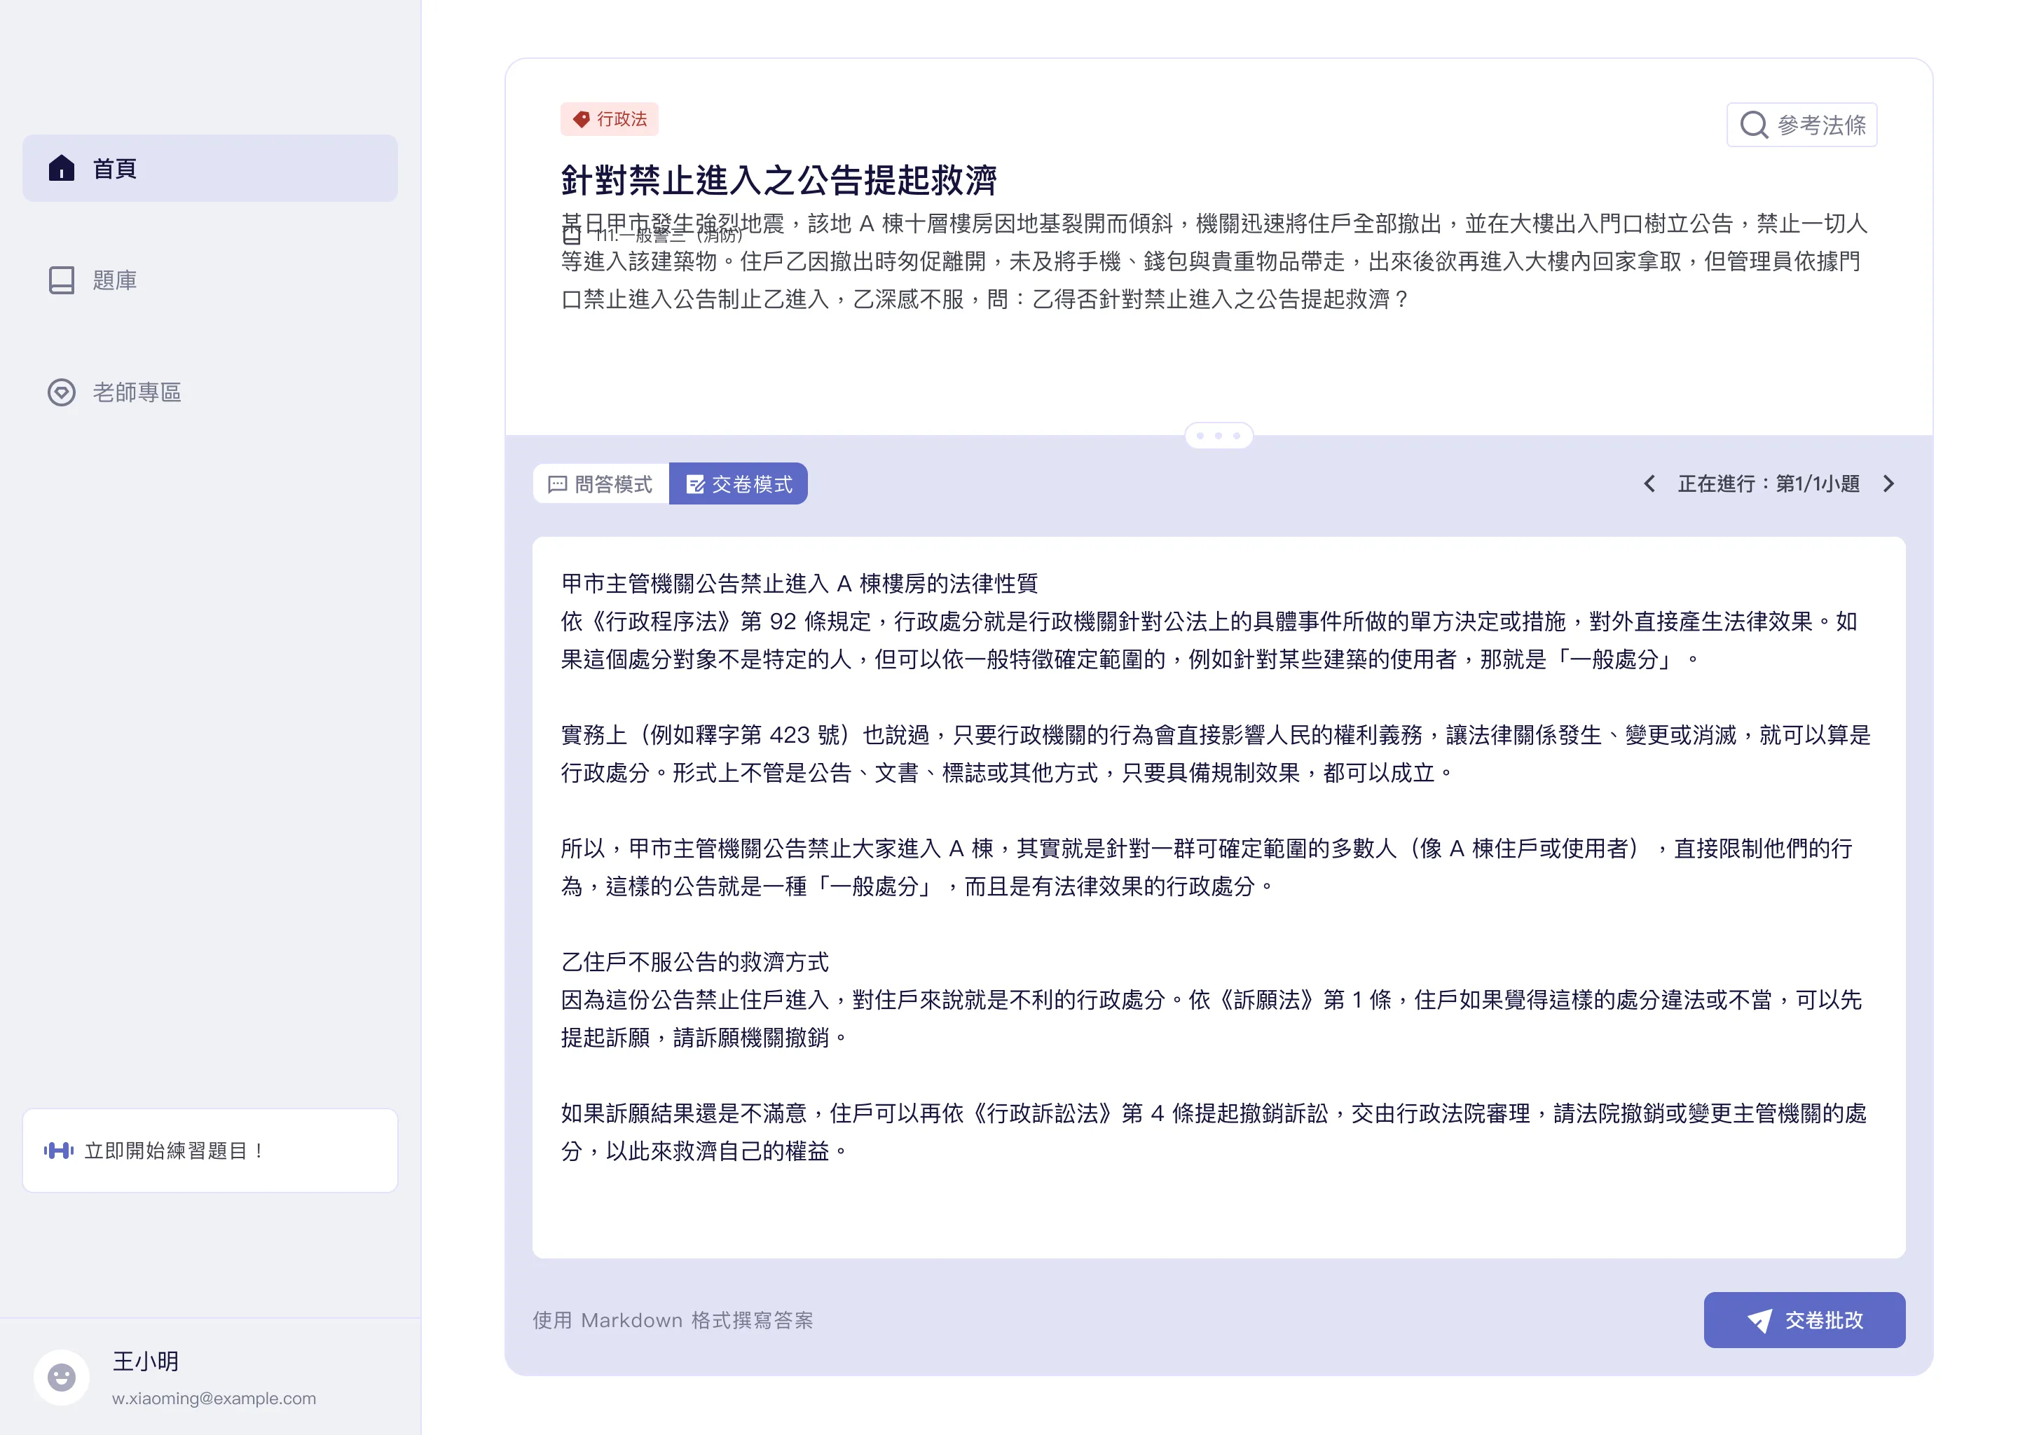Click the right chevron for next sub-question

1890,483
